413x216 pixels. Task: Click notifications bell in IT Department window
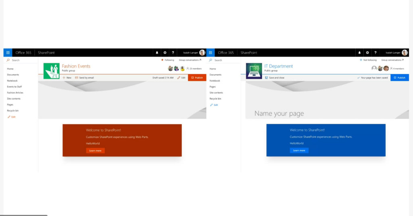tap(359, 53)
